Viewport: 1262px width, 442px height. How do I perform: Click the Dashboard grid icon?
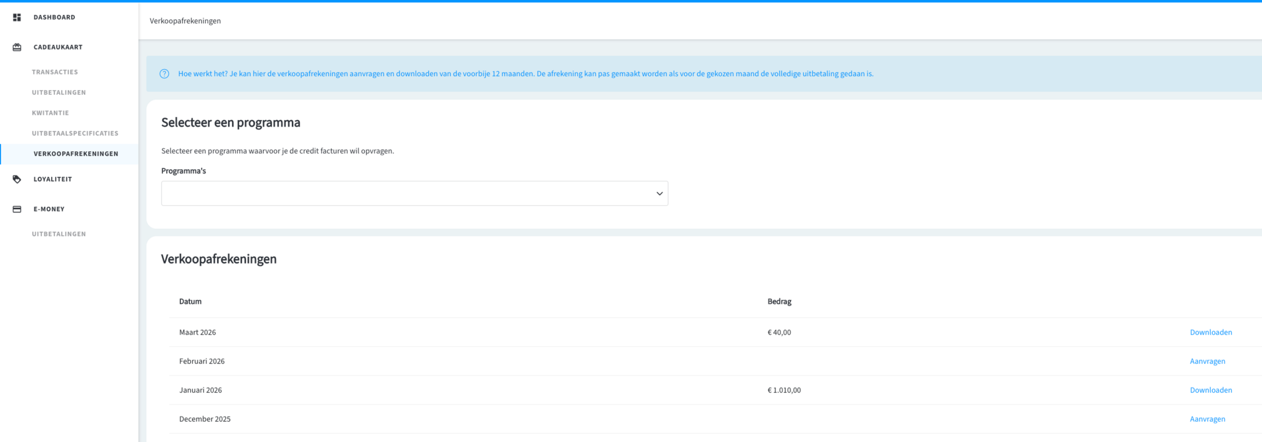[17, 17]
